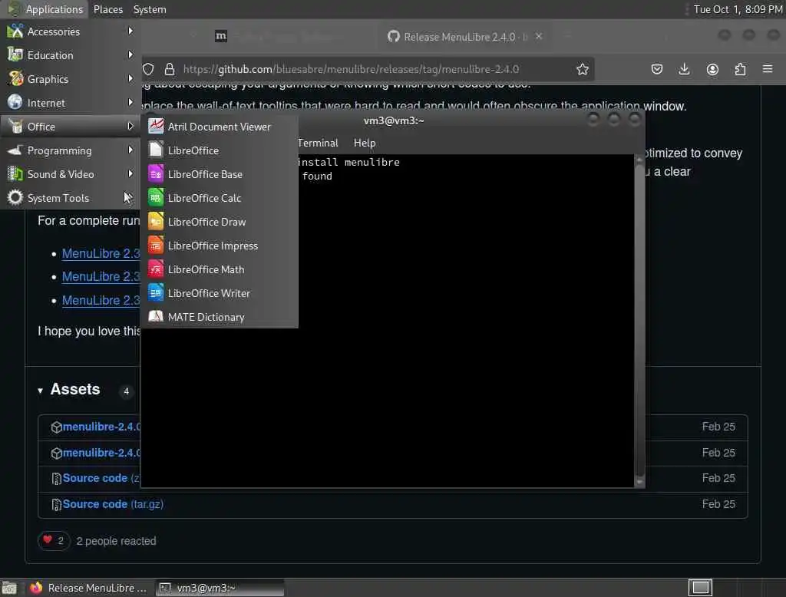The width and height of the screenshot is (786, 597).
Task: Collapse the Assets disclosure triangle
Action: [40, 391]
